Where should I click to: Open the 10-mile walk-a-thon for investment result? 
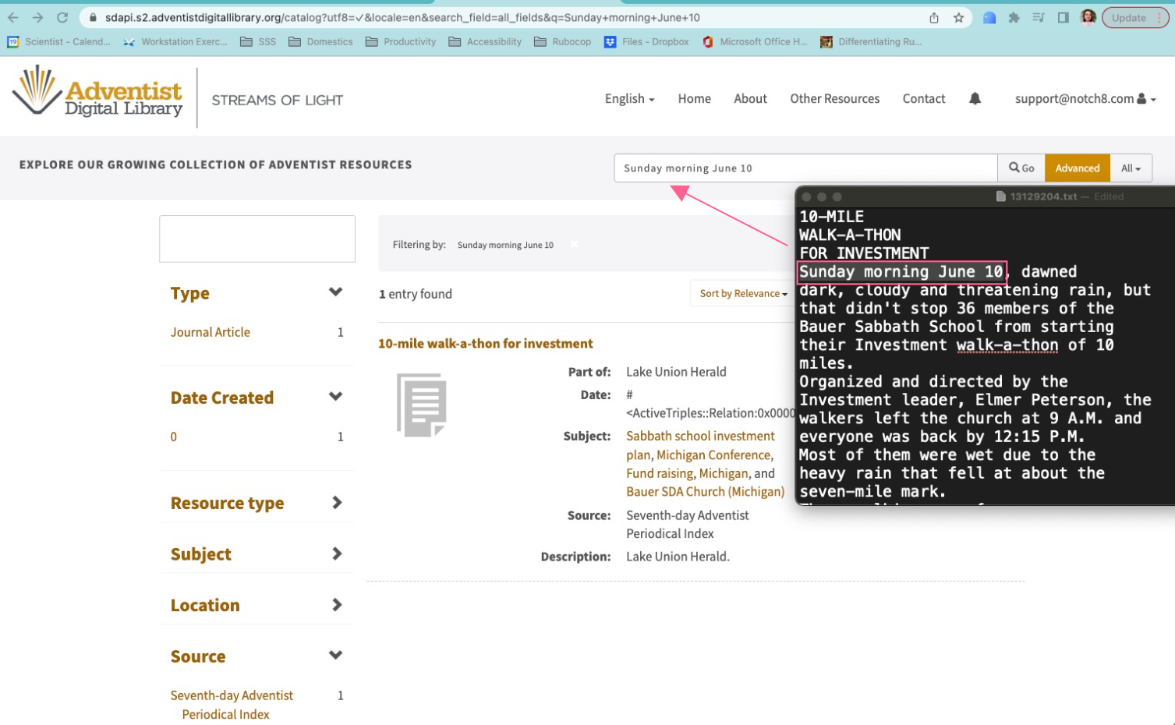(x=485, y=344)
